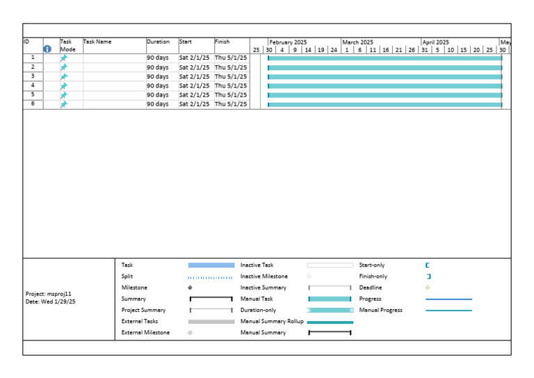Click the task mode pin icon in row 4
This screenshot has width=534, height=378.
pyautogui.click(x=64, y=85)
